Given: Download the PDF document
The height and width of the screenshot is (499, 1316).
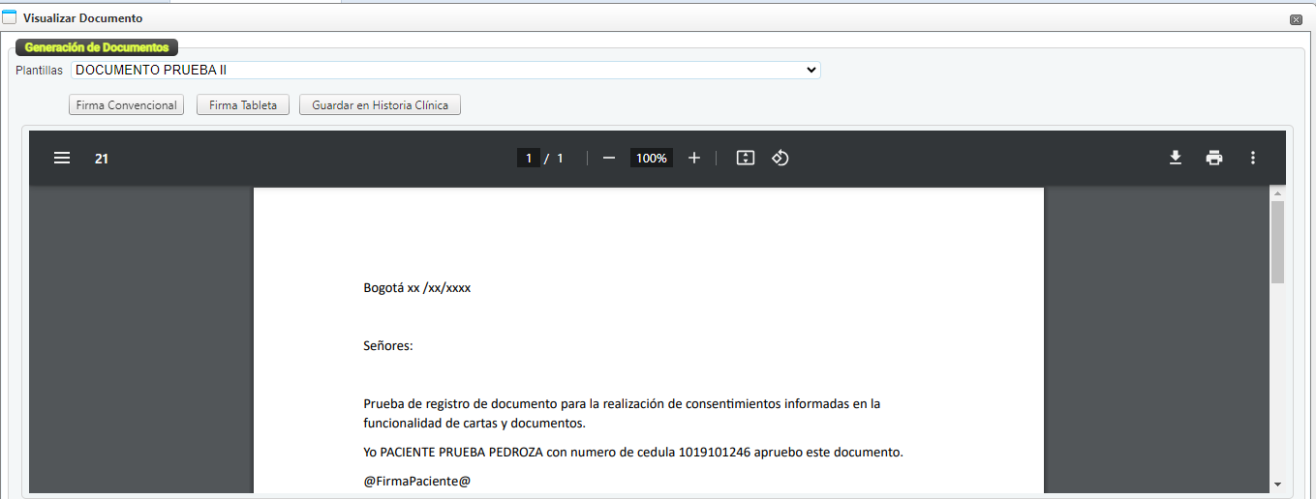Looking at the screenshot, I should pyautogui.click(x=1176, y=158).
